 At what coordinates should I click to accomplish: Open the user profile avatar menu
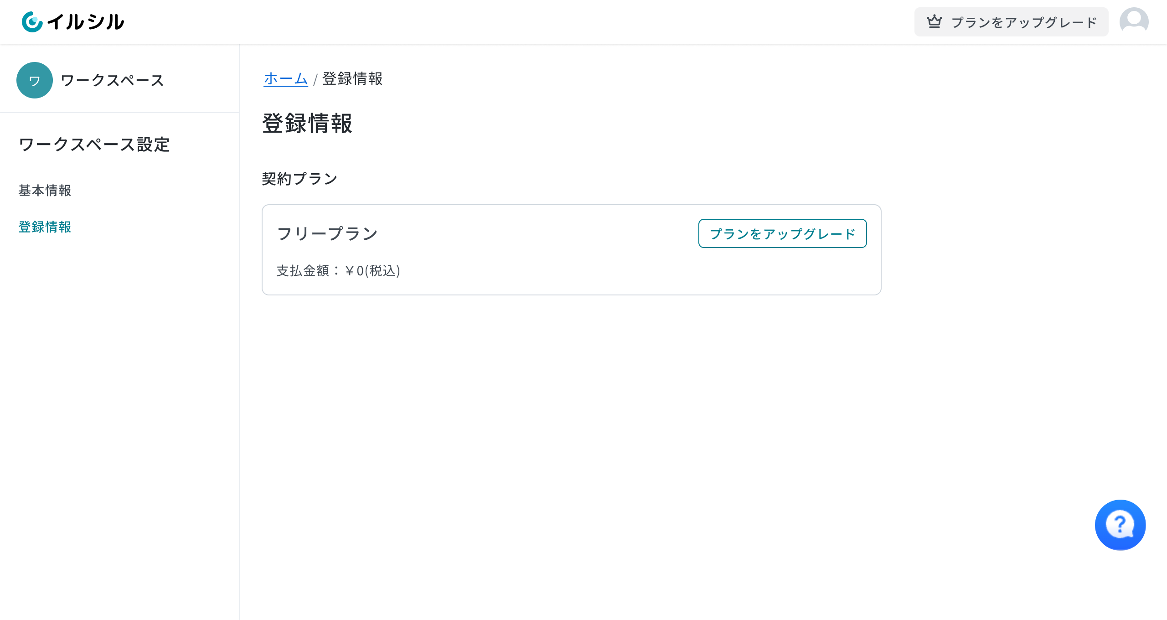click(1134, 21)
